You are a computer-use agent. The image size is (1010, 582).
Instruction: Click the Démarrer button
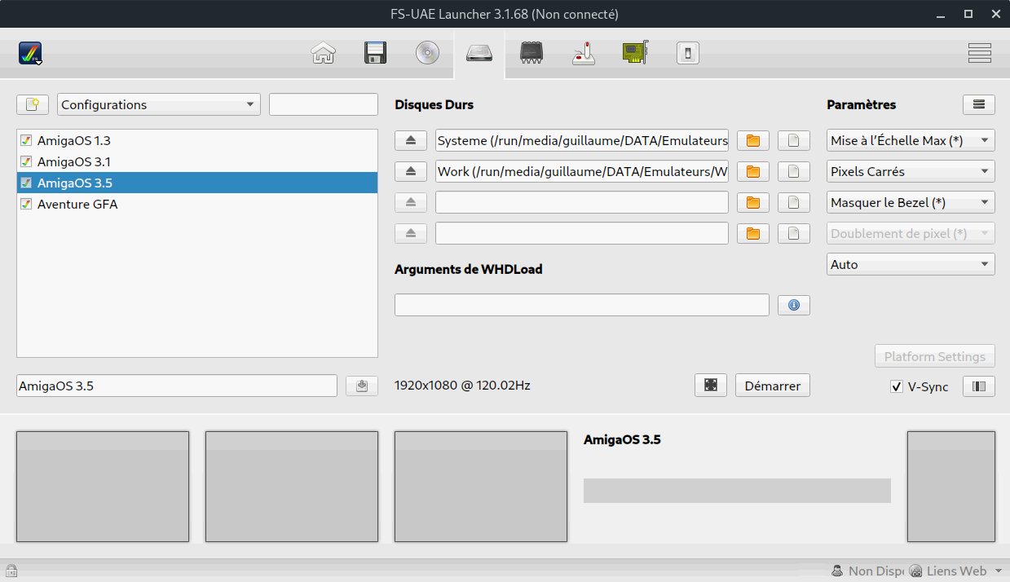pyautogui.click(x=773, y=386)
